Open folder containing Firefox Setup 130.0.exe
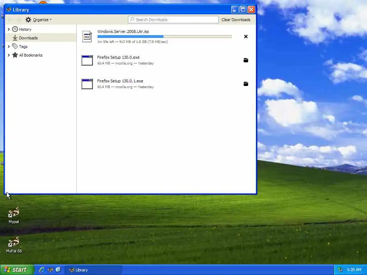367x275 pixels. pyautogui.click(x=246, y=60)
